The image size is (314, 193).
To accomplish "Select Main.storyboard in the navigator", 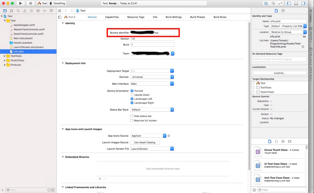I will 23,38.
